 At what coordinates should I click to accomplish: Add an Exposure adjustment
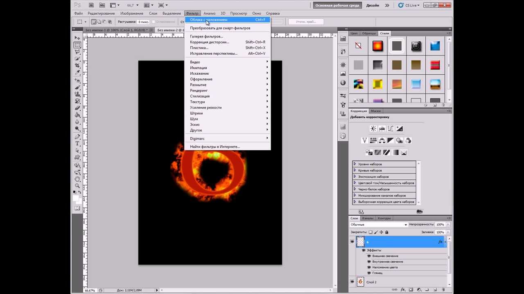point(400,128)
